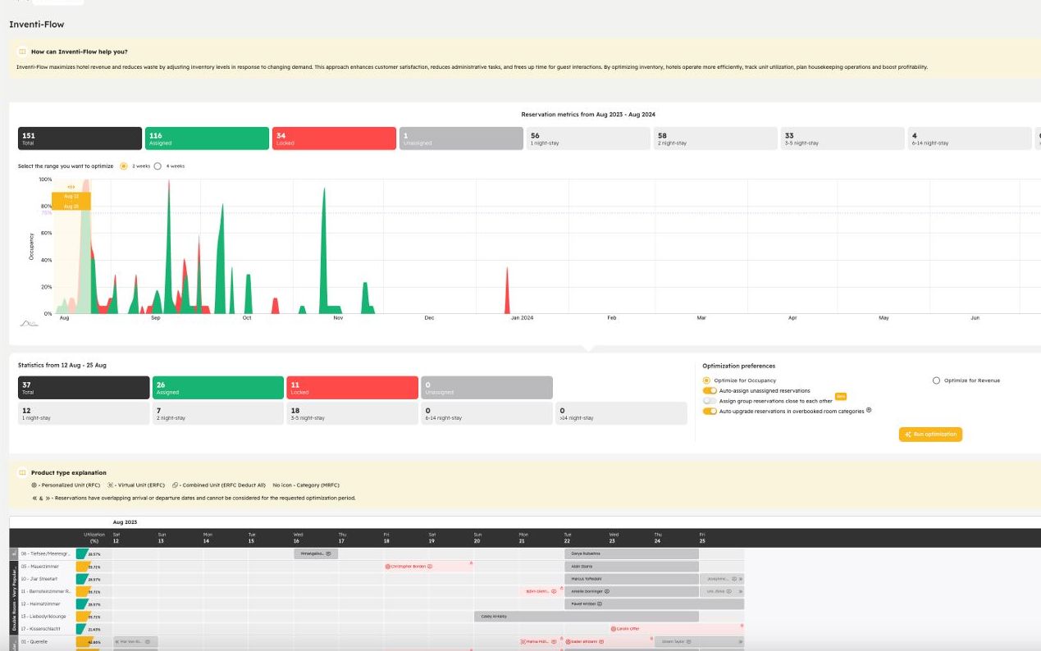This screenshot has height=651, width=1041.
Task: Open the Casey Al-Kaisy reservation bar
Action: tap(586, 617)
